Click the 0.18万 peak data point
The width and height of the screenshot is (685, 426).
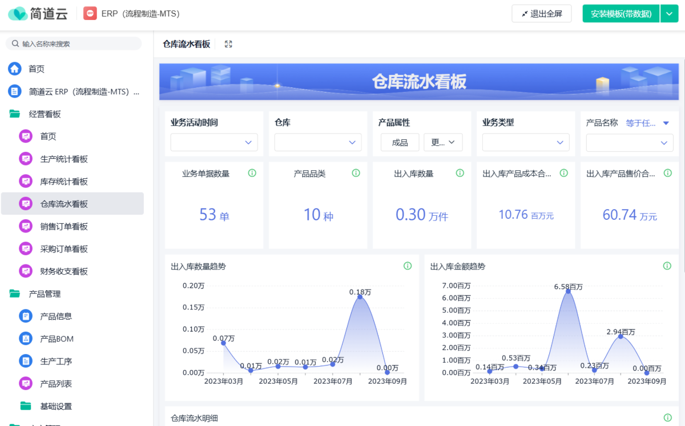coord(360,296)
